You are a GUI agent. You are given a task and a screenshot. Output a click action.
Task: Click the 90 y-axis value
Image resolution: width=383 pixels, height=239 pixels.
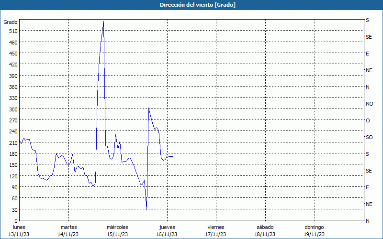click(15, 187)
